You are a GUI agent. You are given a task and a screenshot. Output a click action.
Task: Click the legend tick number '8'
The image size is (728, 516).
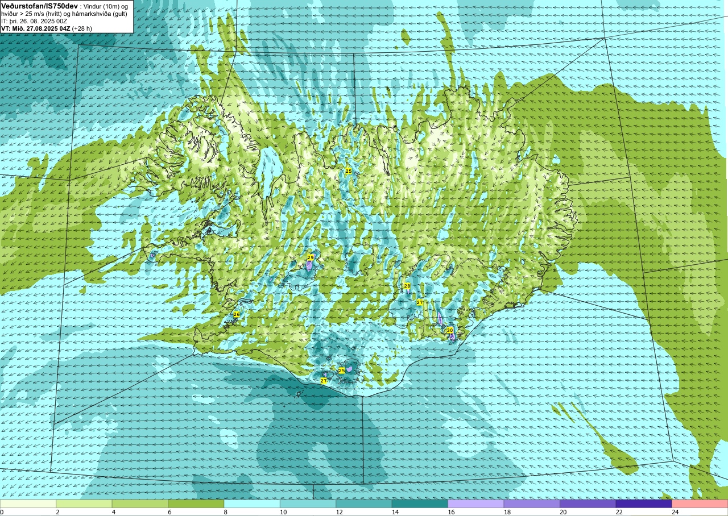(x=226, y=512)
